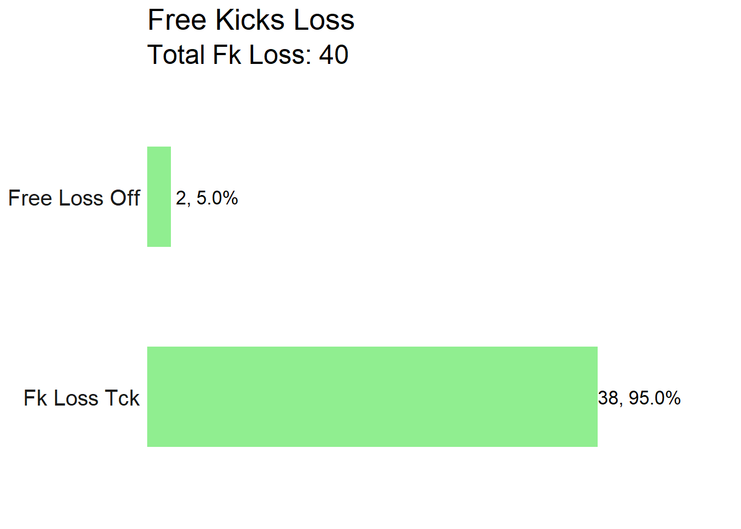
Task: Click the "Total Fk Loss: 40" subtitle
Action: [248, 55]
